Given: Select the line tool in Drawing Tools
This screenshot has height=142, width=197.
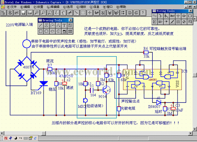Looking at the screenshot, I should coord(41,25).
